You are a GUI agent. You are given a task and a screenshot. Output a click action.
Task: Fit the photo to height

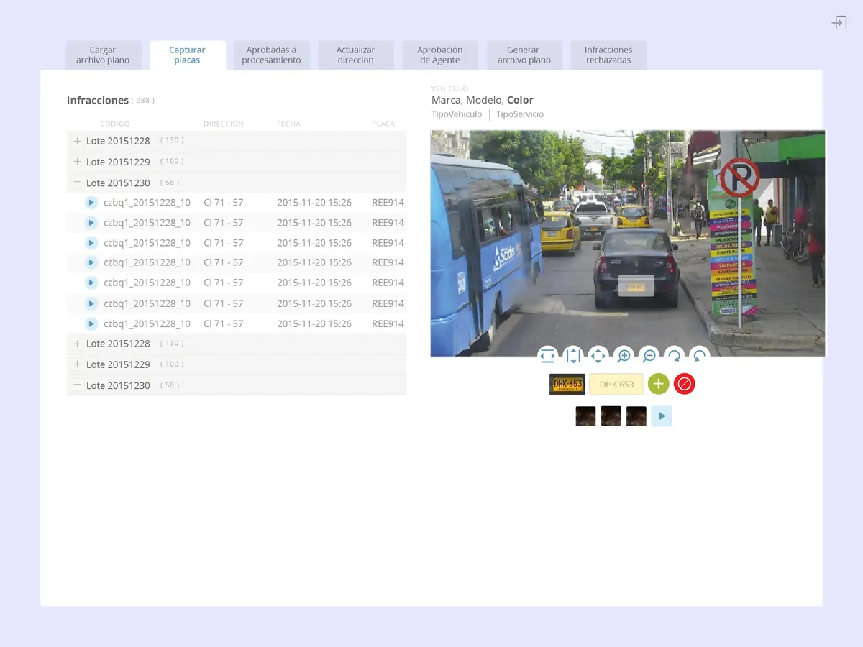[573, 355]
